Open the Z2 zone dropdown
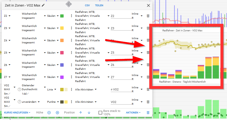This screenshot has width=227, height=120. [7, 16]
